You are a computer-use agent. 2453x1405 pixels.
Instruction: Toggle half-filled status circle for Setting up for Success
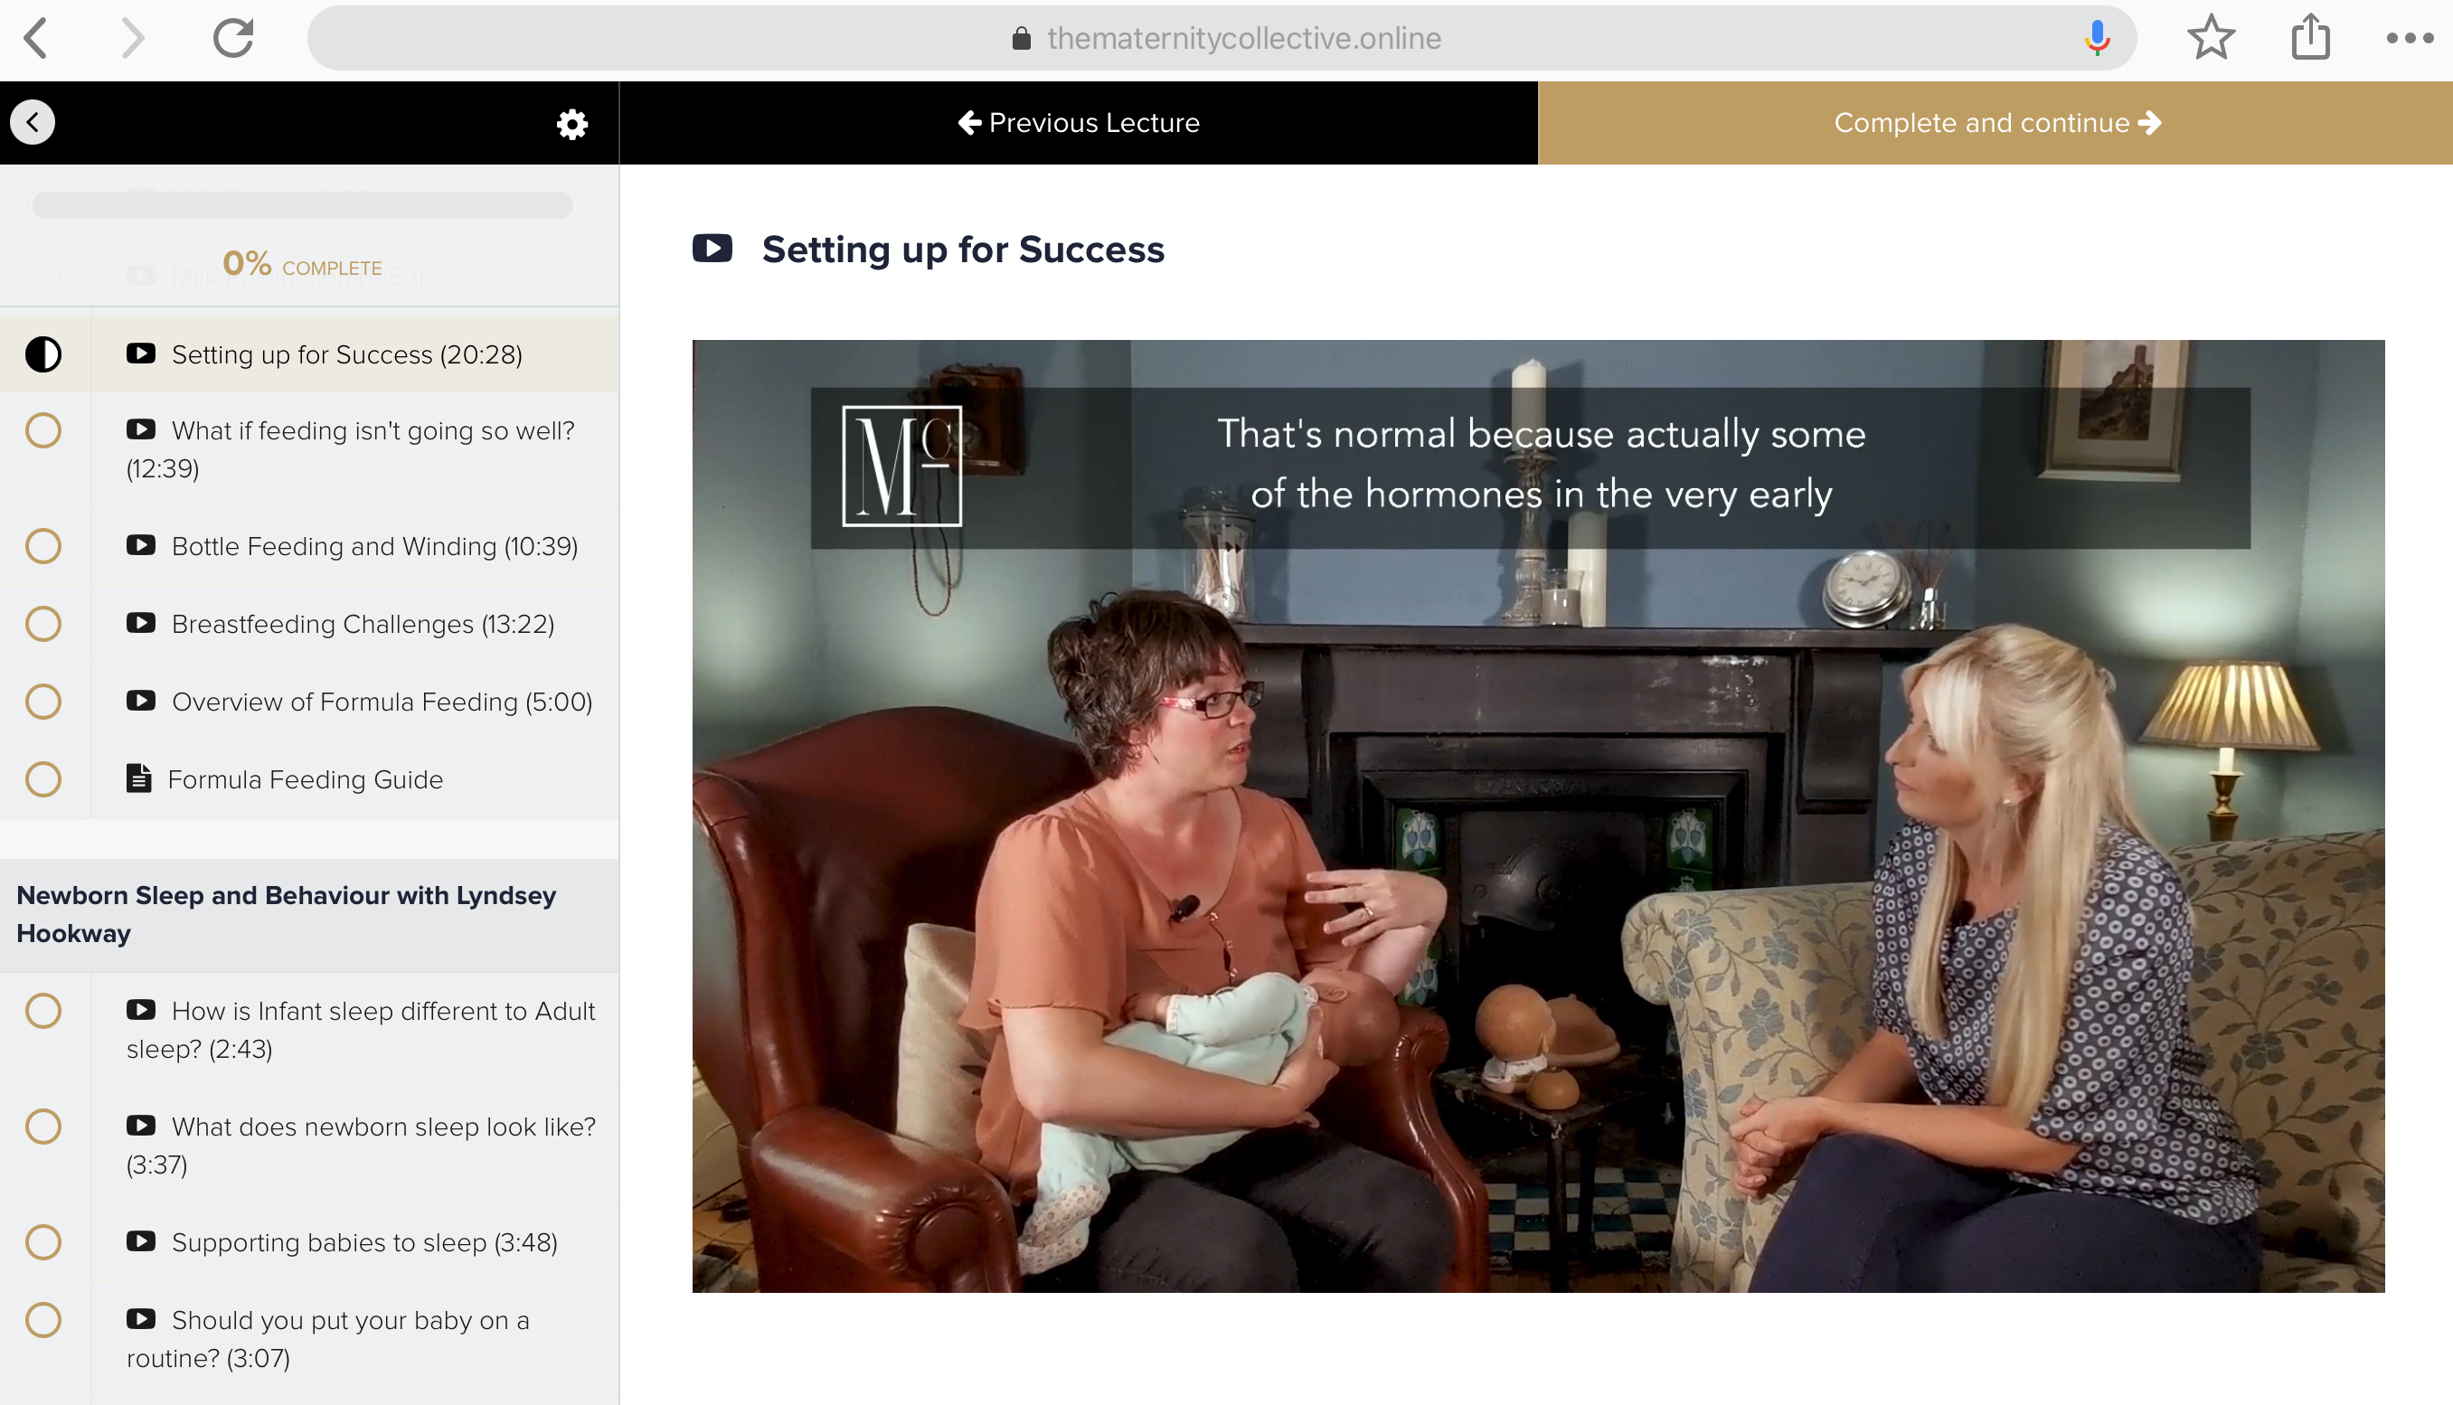point(43,354)
